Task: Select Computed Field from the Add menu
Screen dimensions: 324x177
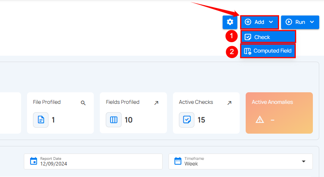Action: click(268, 51)
